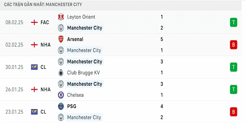Click the Chelsea club crest icon
Image resolution: width=246 pixels, height=123 pixels.
(x=61, y=95)
